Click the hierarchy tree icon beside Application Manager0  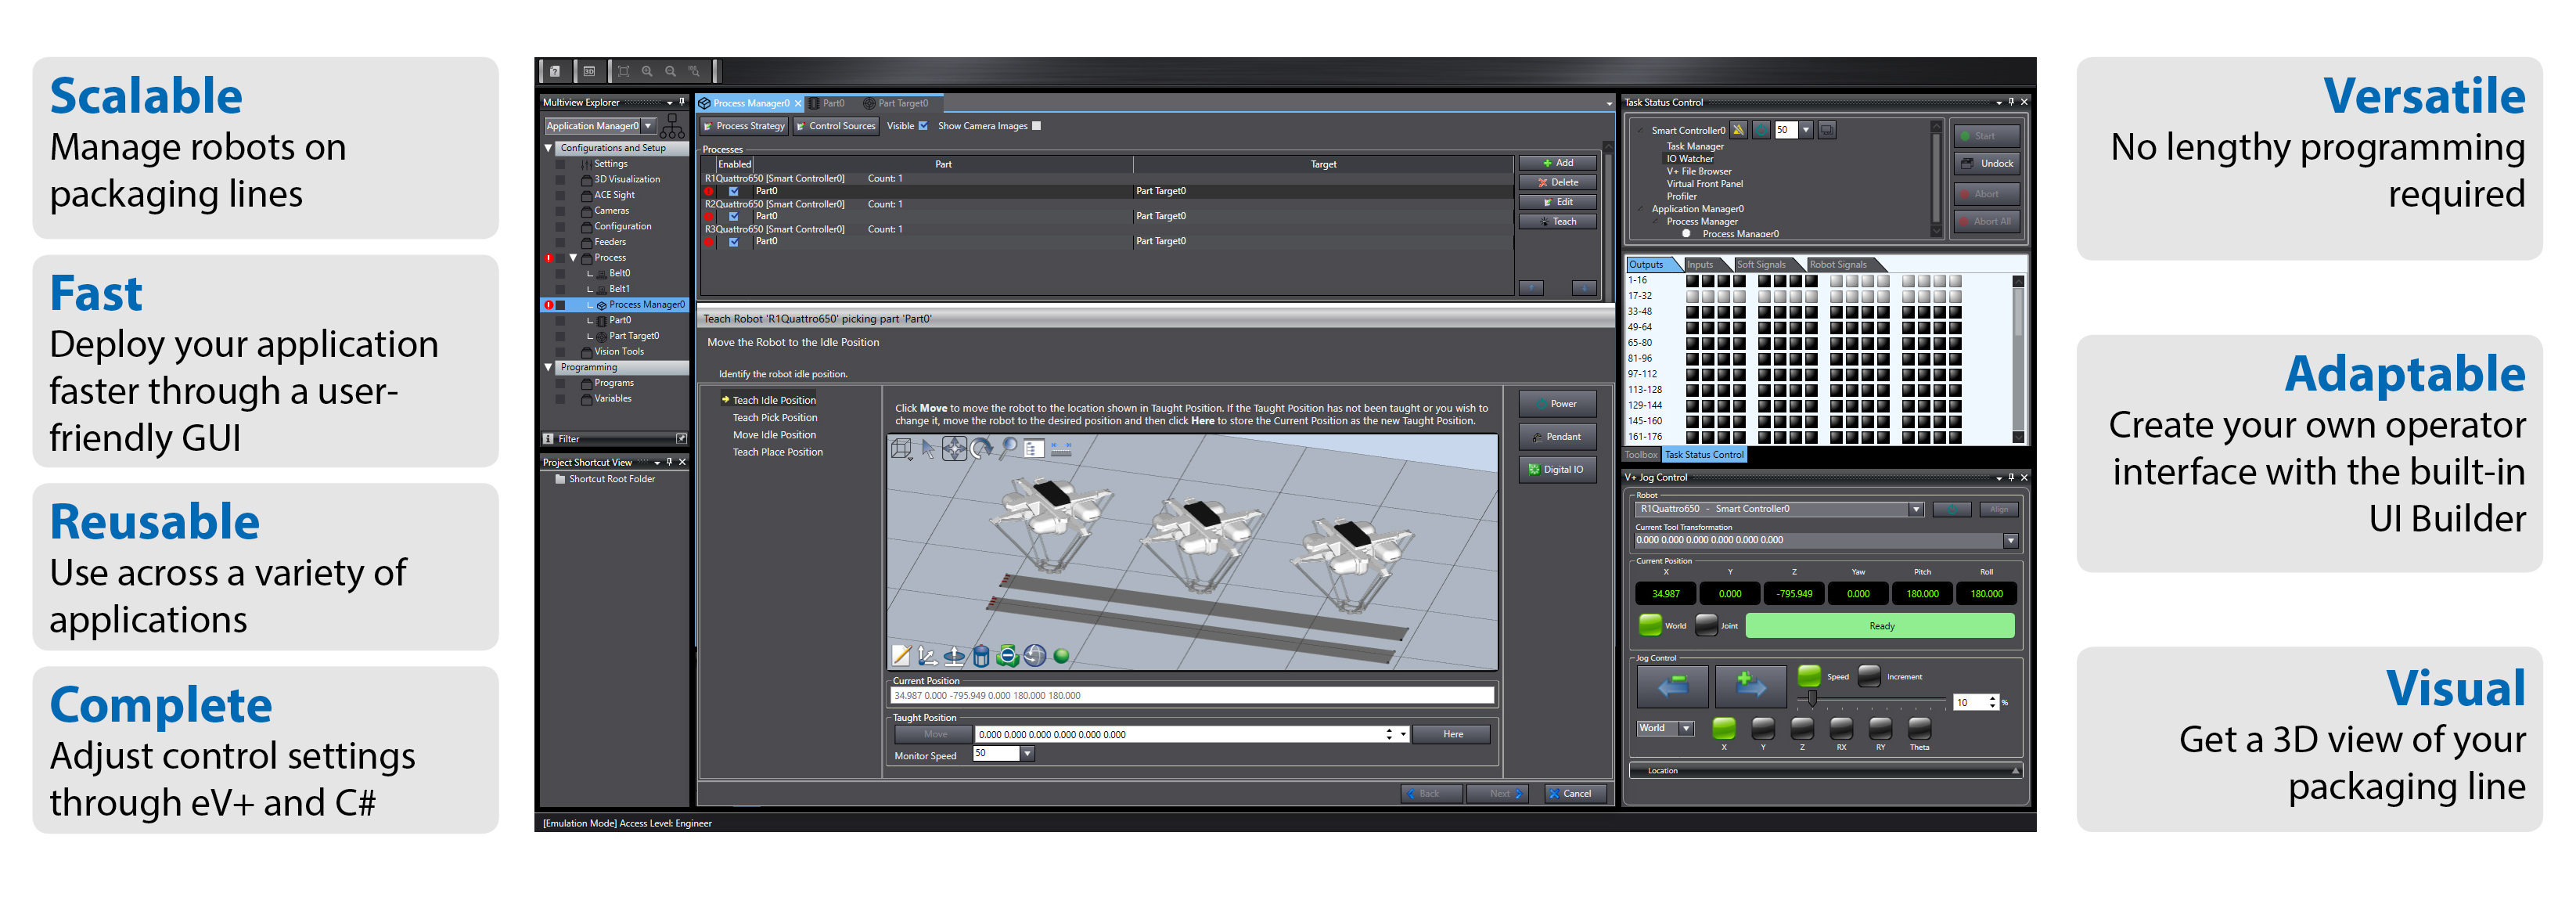(673, 126)
